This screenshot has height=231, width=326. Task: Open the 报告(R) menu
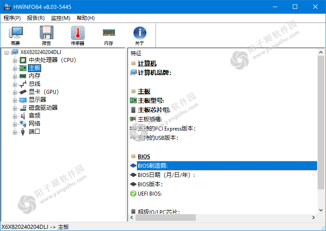[x=36, y=18]
